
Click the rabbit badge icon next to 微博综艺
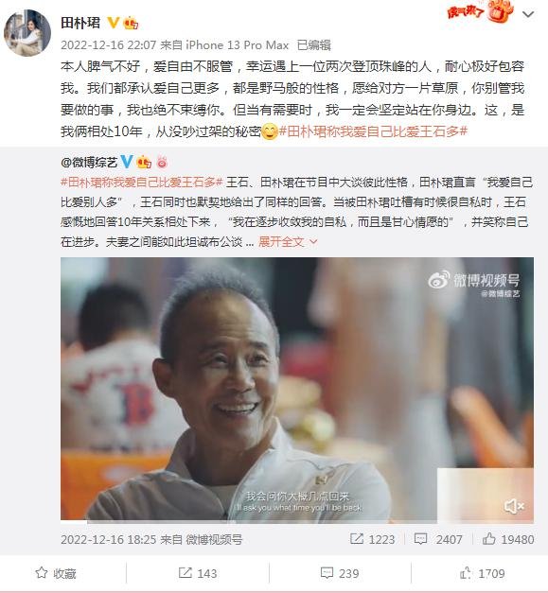tap(162, 162)
